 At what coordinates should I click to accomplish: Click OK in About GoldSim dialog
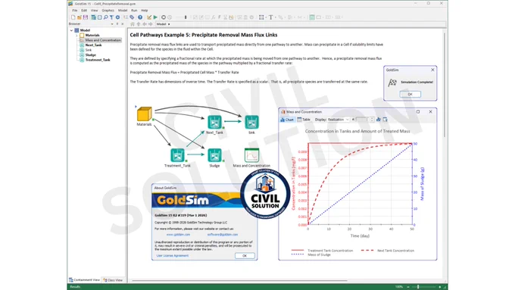245,255
